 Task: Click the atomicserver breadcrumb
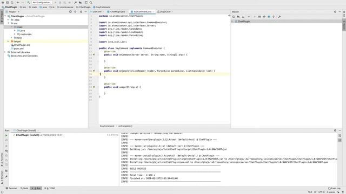tap(65, 7)
